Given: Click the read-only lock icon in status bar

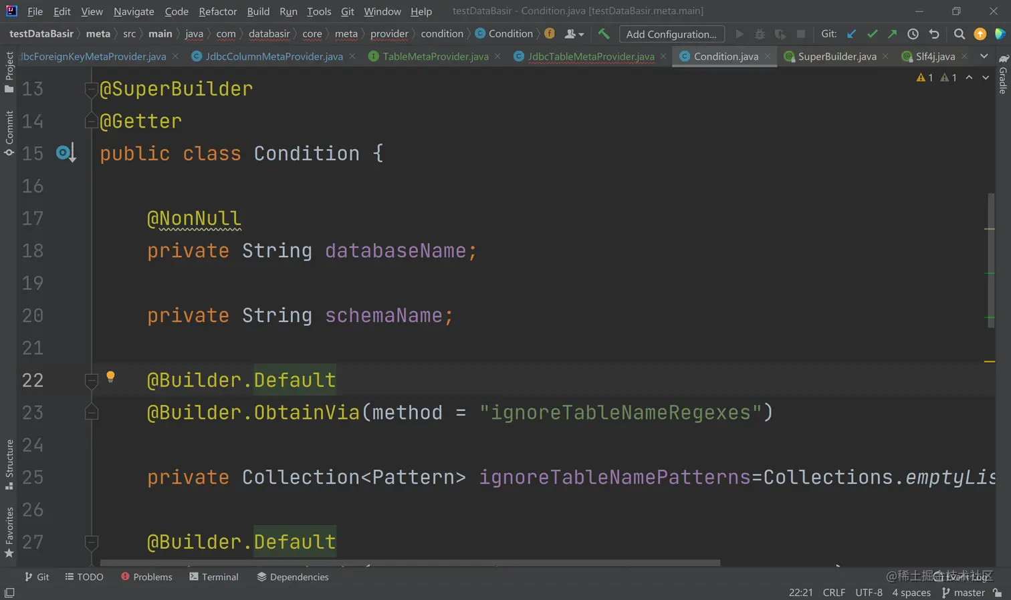Looking at the screenshot, I should pos(998,593).
